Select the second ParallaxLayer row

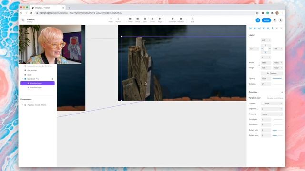[38, 87]
